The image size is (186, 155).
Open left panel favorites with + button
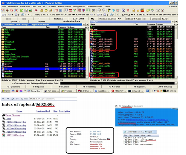(84, 24)
